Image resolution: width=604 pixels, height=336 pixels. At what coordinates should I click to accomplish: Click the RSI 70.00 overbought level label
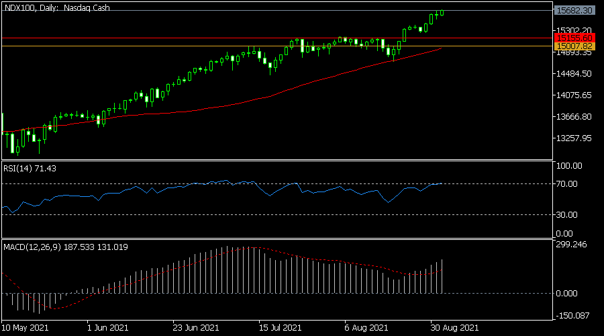point(567,184)
